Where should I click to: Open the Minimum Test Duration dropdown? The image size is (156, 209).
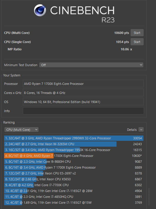click(x=91, y=65)
